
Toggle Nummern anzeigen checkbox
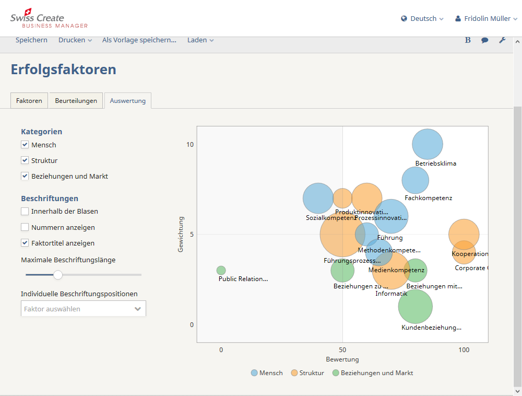(25, 227)
